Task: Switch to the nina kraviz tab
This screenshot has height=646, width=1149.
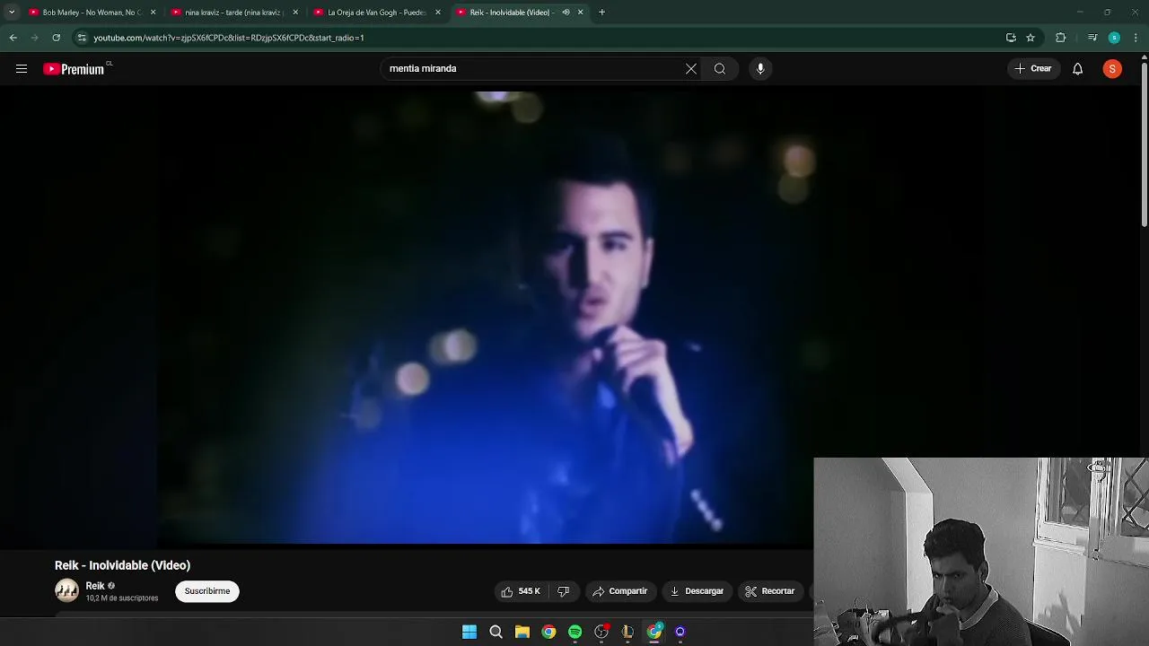Action: 232,13
